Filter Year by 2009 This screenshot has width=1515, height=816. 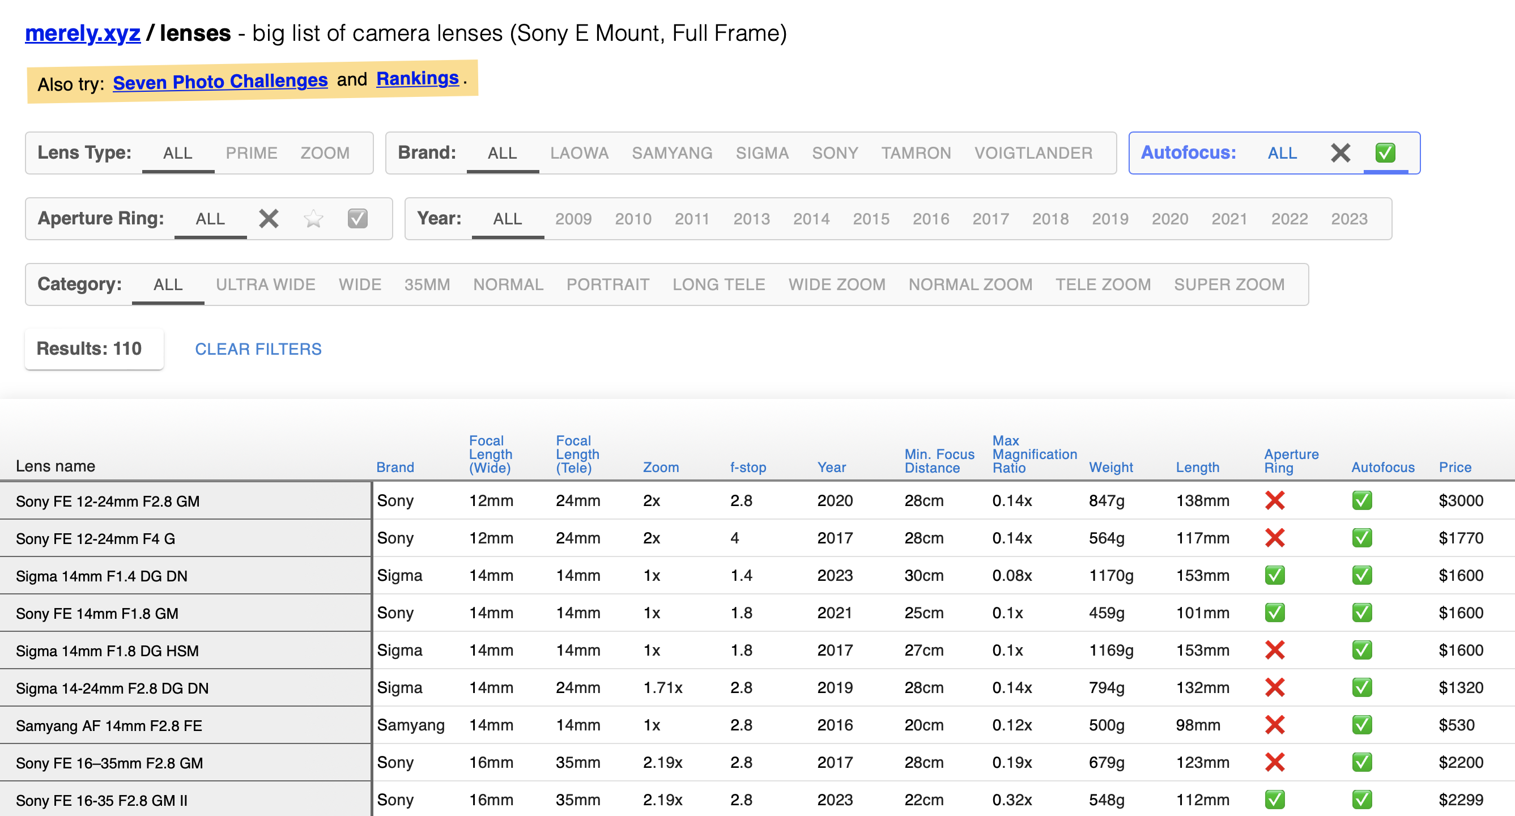point(573,219)
